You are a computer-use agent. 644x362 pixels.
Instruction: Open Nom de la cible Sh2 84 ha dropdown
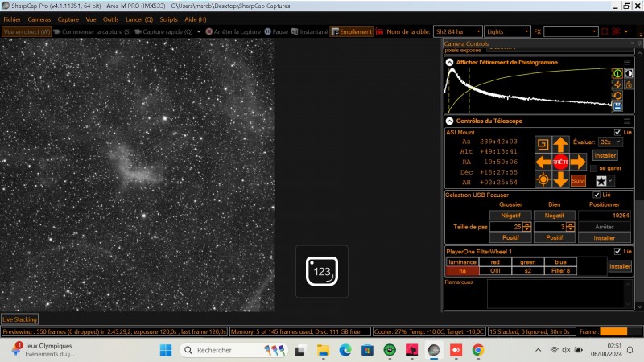458,31
